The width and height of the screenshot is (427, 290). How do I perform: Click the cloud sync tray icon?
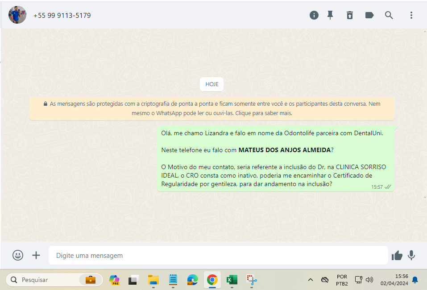pos(325,280)
